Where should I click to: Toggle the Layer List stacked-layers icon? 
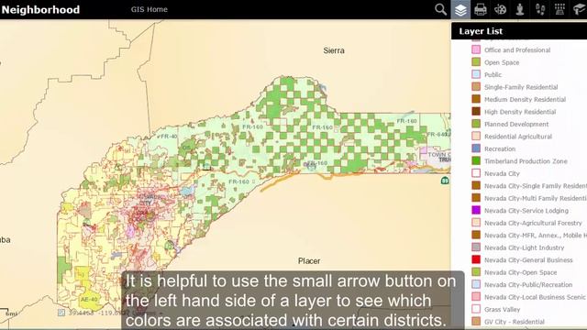460,9
